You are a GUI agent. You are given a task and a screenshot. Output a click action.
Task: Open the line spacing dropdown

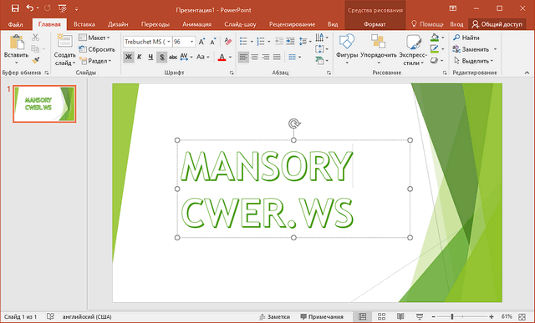305,42
